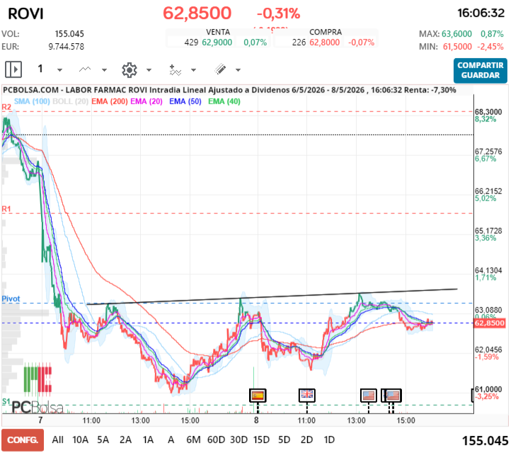Click the R1 resistance level label
The width and height of the screenshot is (518, 455).
coord(6,209)
